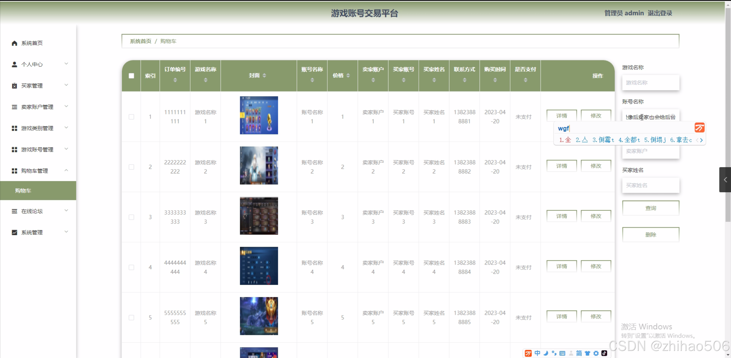This screenshot has width=731, height=358.
Task: Open the 游戏账号管理 menu item
Action: (37, 150)
